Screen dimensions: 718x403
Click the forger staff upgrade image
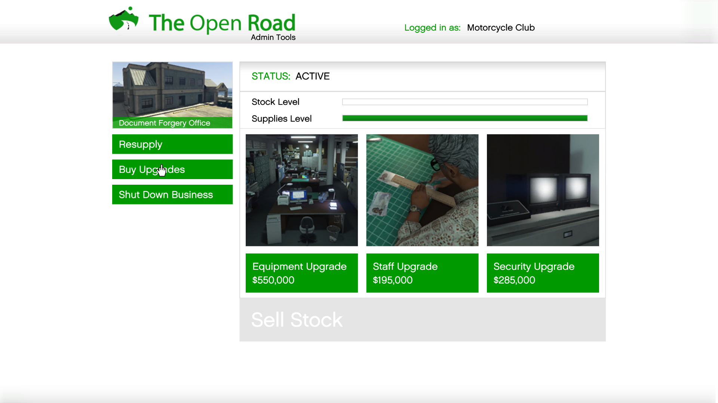(x=422, y=190)
